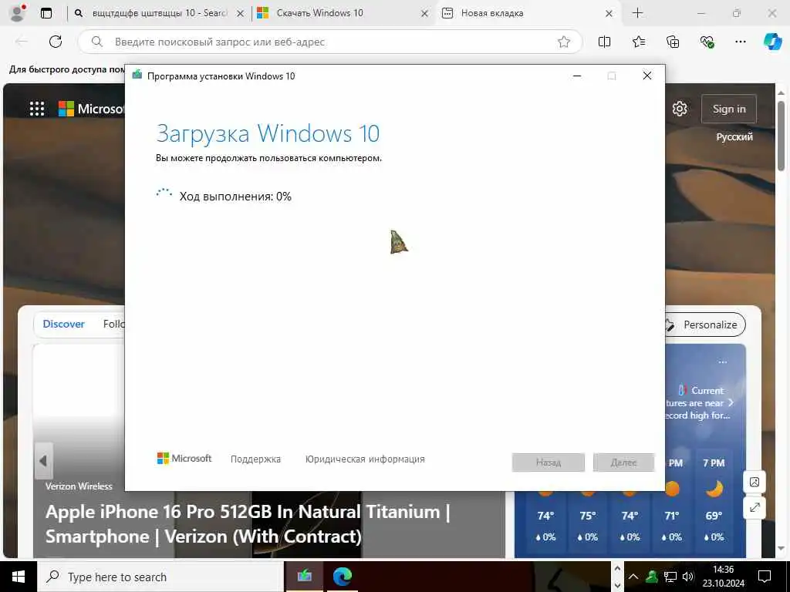
Task: Go to previous news slide arrow
Action: click(x=43, y=461)
